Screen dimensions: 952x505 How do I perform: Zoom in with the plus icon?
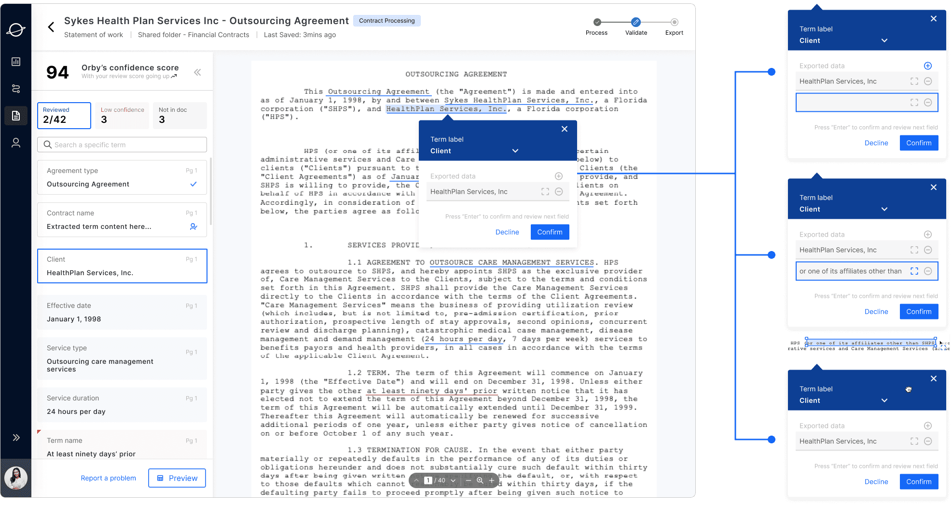point(492,480)
